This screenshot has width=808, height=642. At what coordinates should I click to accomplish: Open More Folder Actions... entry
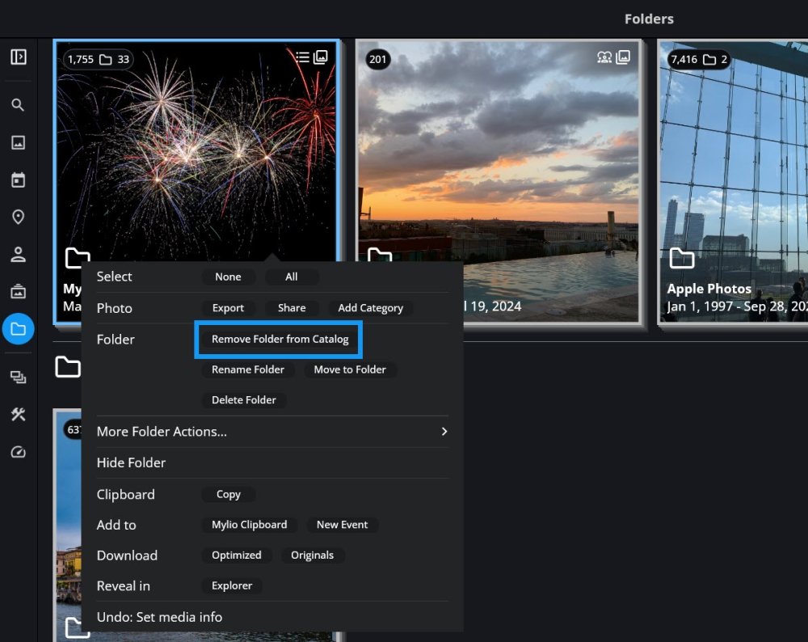click(272, 432)
